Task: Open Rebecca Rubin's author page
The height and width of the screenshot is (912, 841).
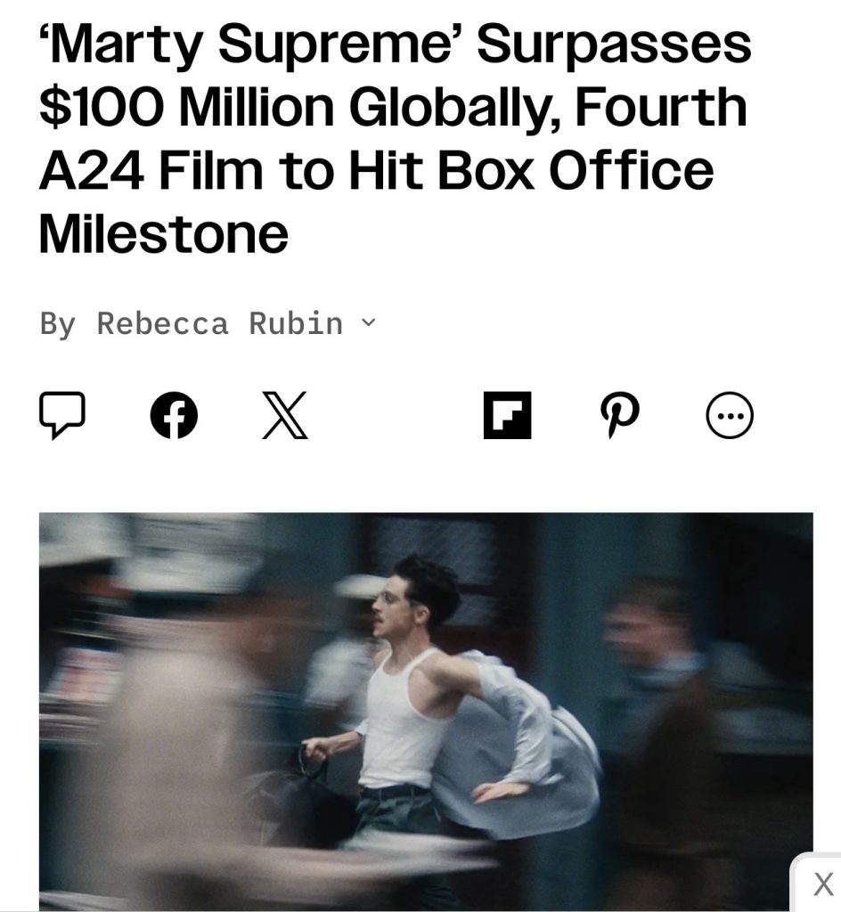Action: coord(220,323)
